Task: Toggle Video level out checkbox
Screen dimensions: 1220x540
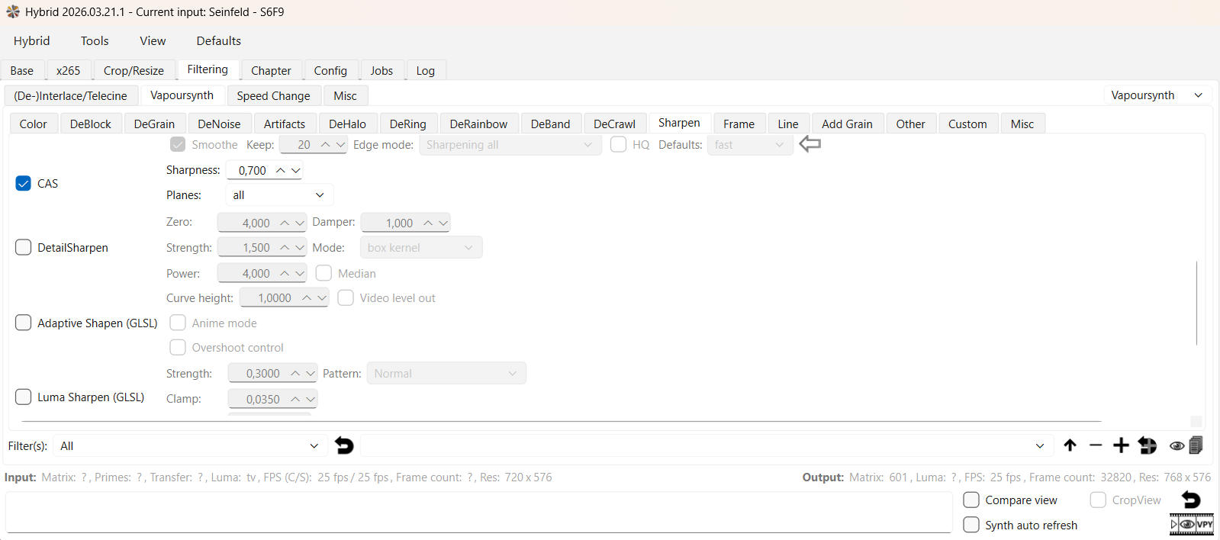Action: point(346,297)
